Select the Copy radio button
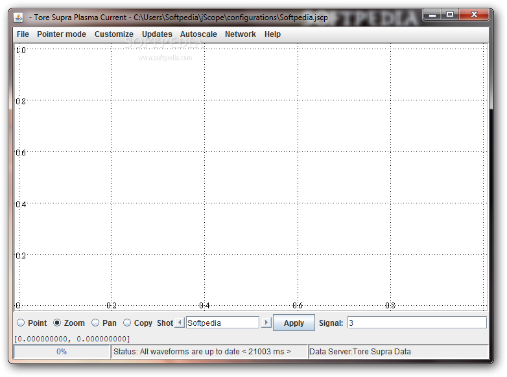This screenshot has width=507, height=377. pyautogui.click(x=127, y=323)
